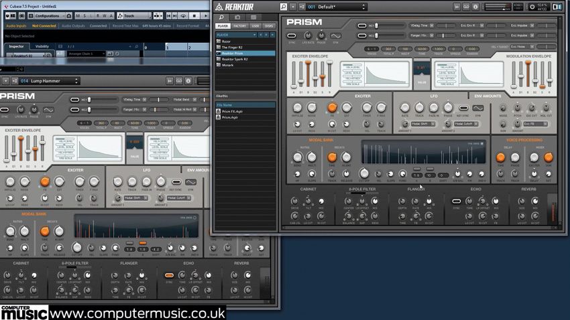The image size is (570, 320).
Task: Select the Prism.rkplr file
Action: pos(245,117)
